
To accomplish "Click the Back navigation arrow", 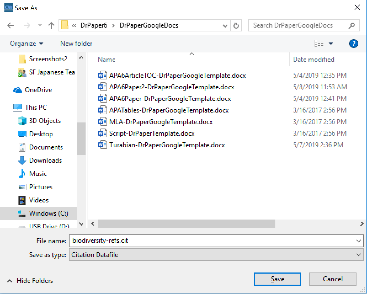I will [x=10, y=26].
